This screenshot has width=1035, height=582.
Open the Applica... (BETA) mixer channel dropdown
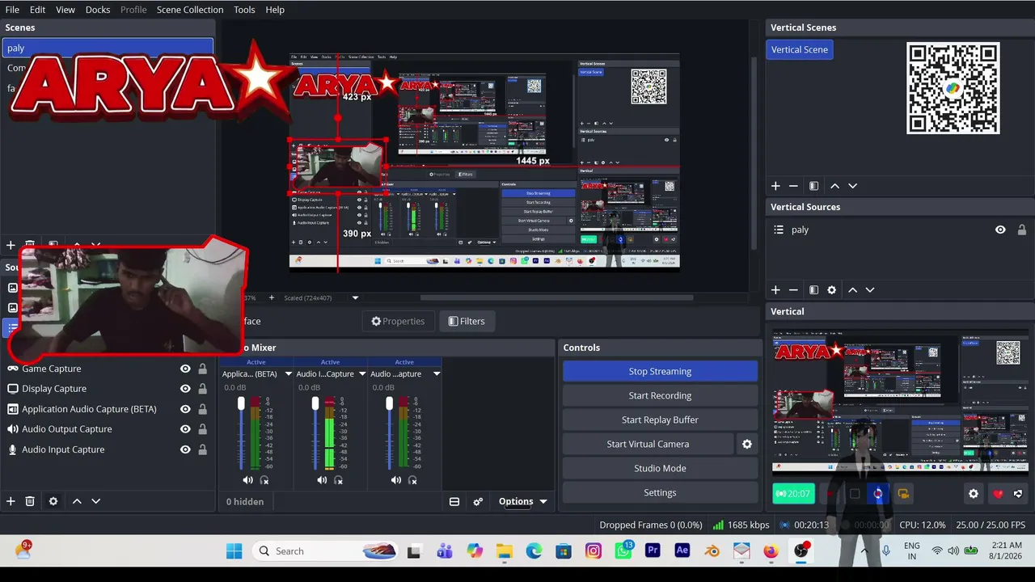(288, 374)
